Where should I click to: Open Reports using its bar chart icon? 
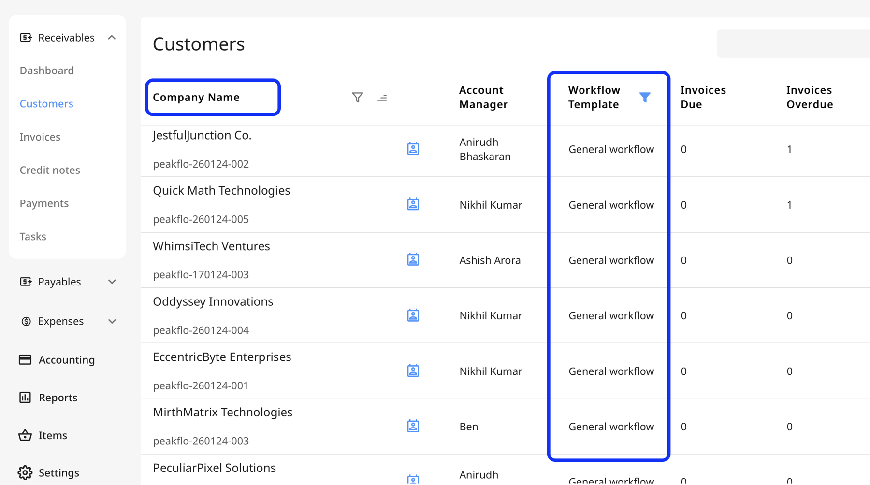tap(26, 397)
